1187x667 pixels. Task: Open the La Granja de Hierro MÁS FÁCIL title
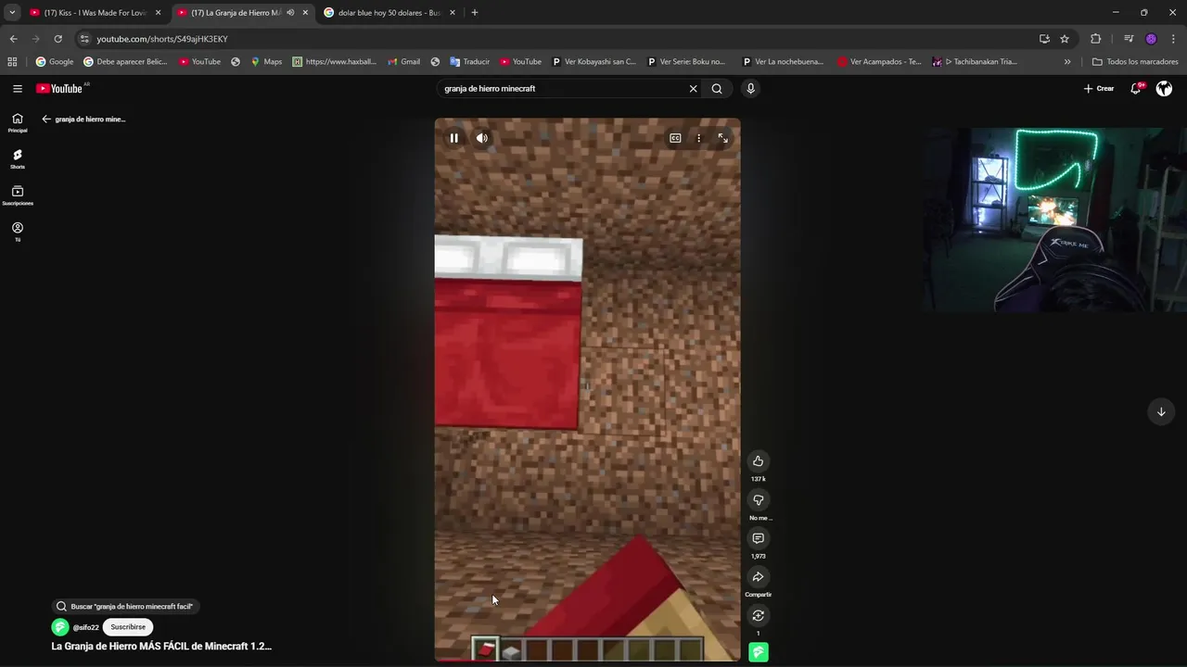(x=161, y=647)
